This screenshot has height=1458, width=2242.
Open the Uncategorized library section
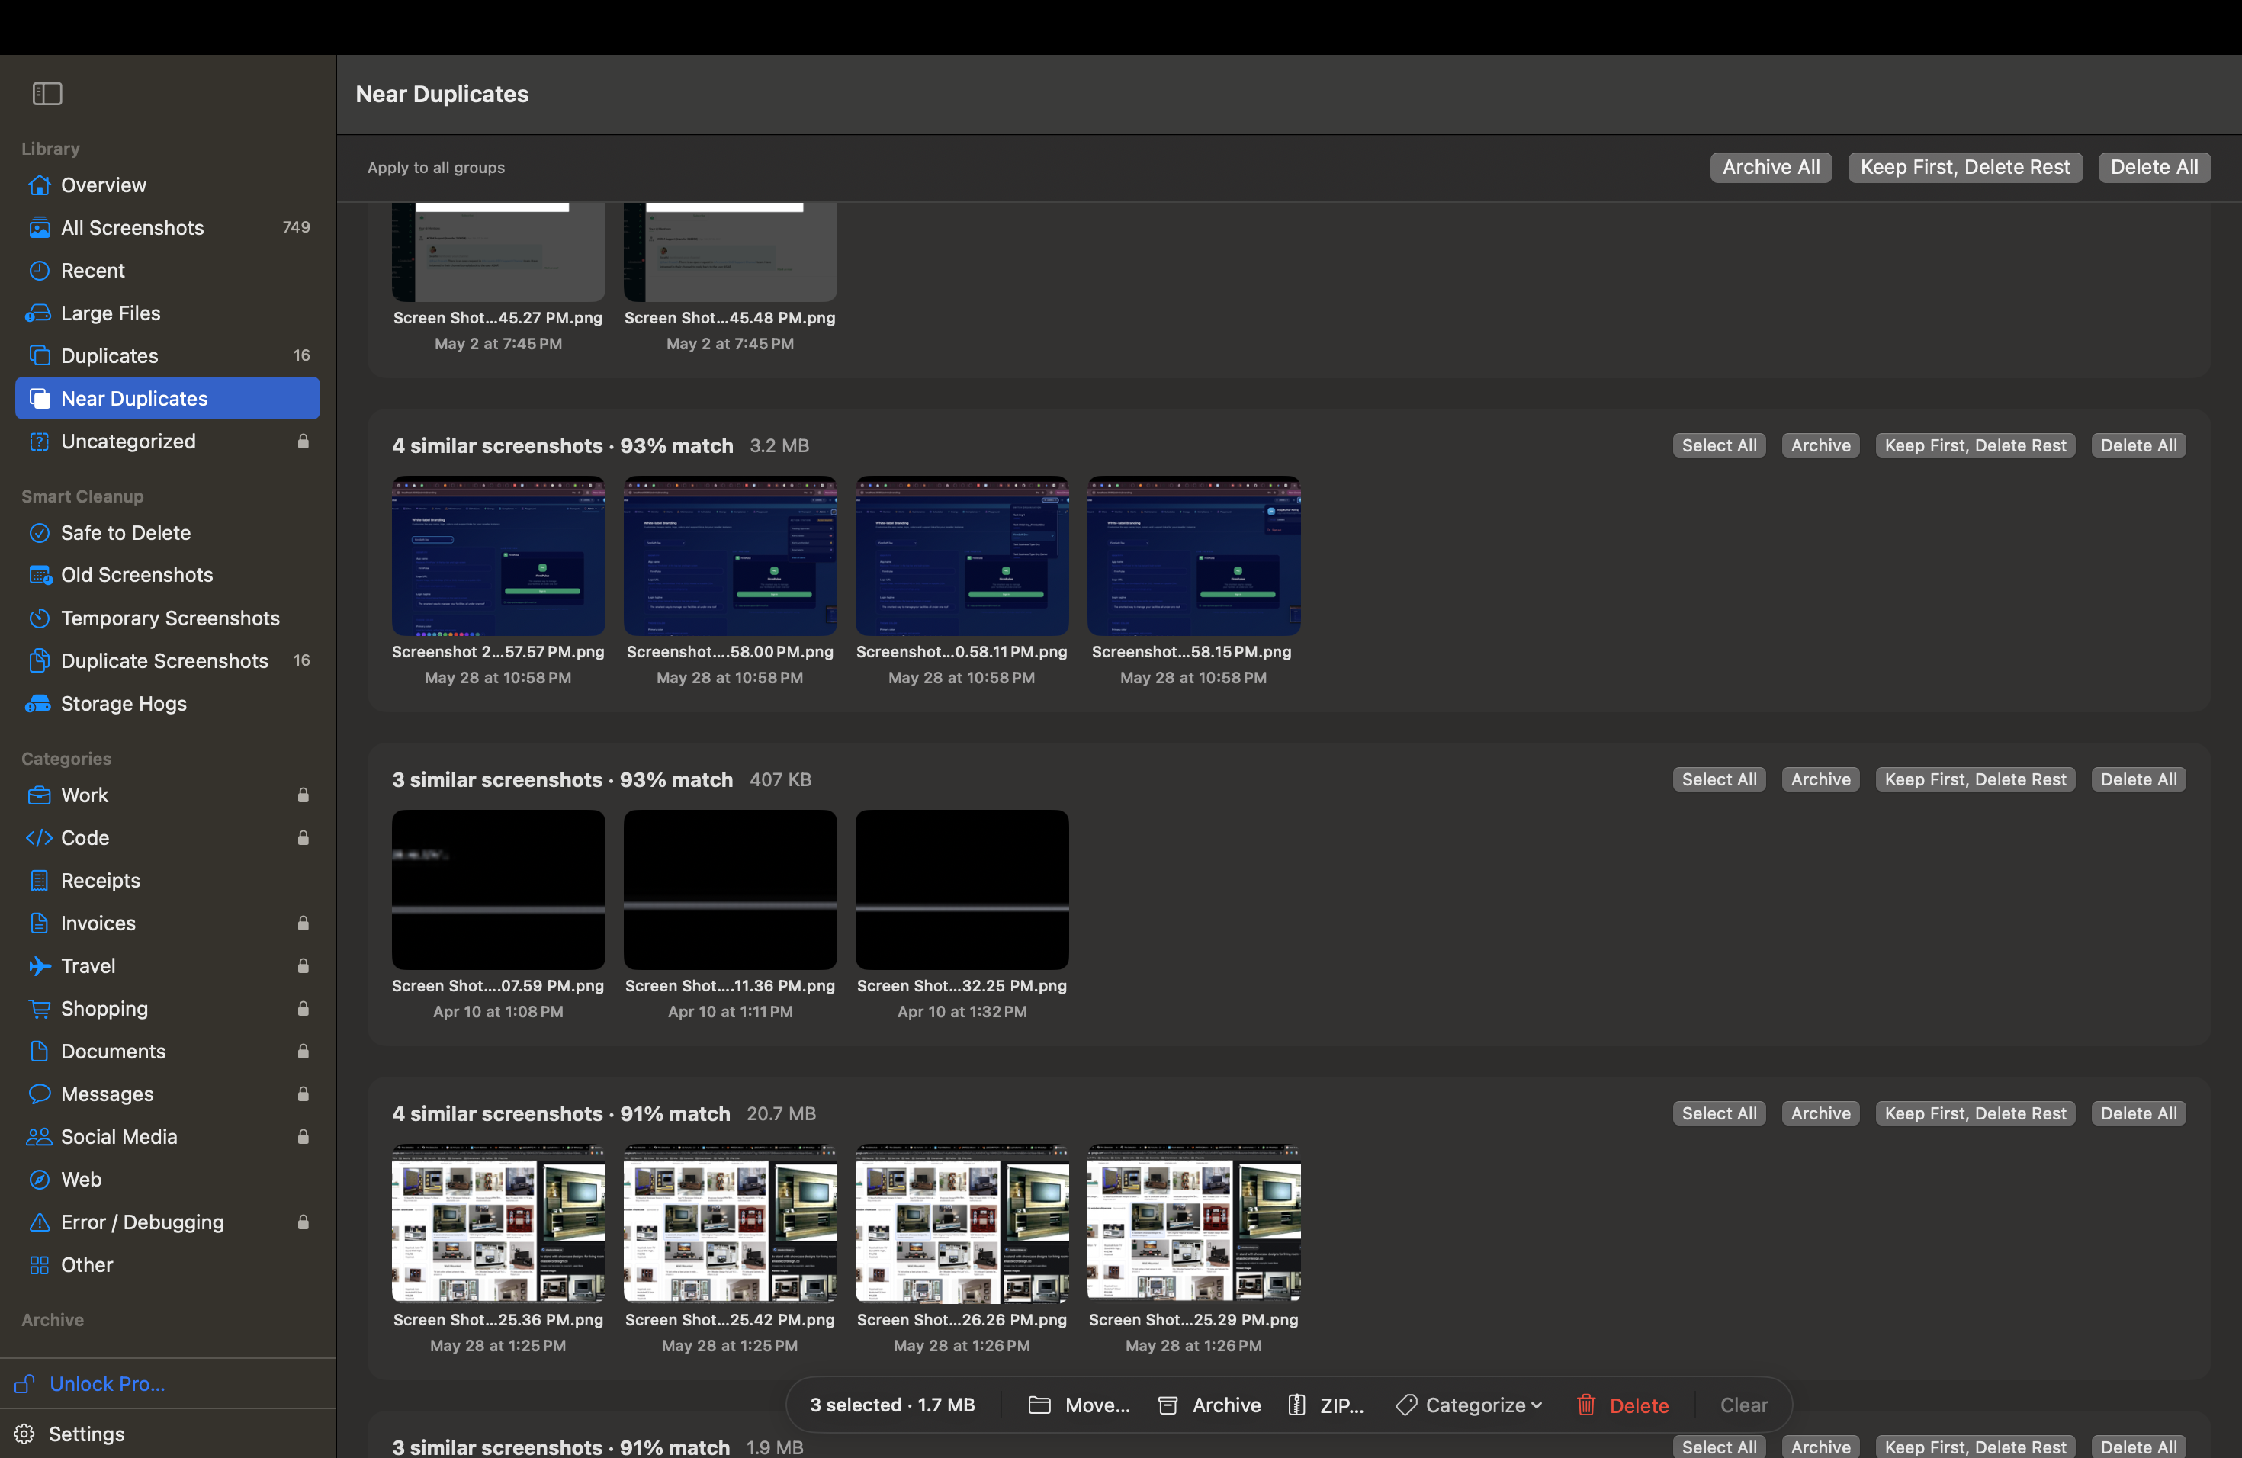coord(168,441)
